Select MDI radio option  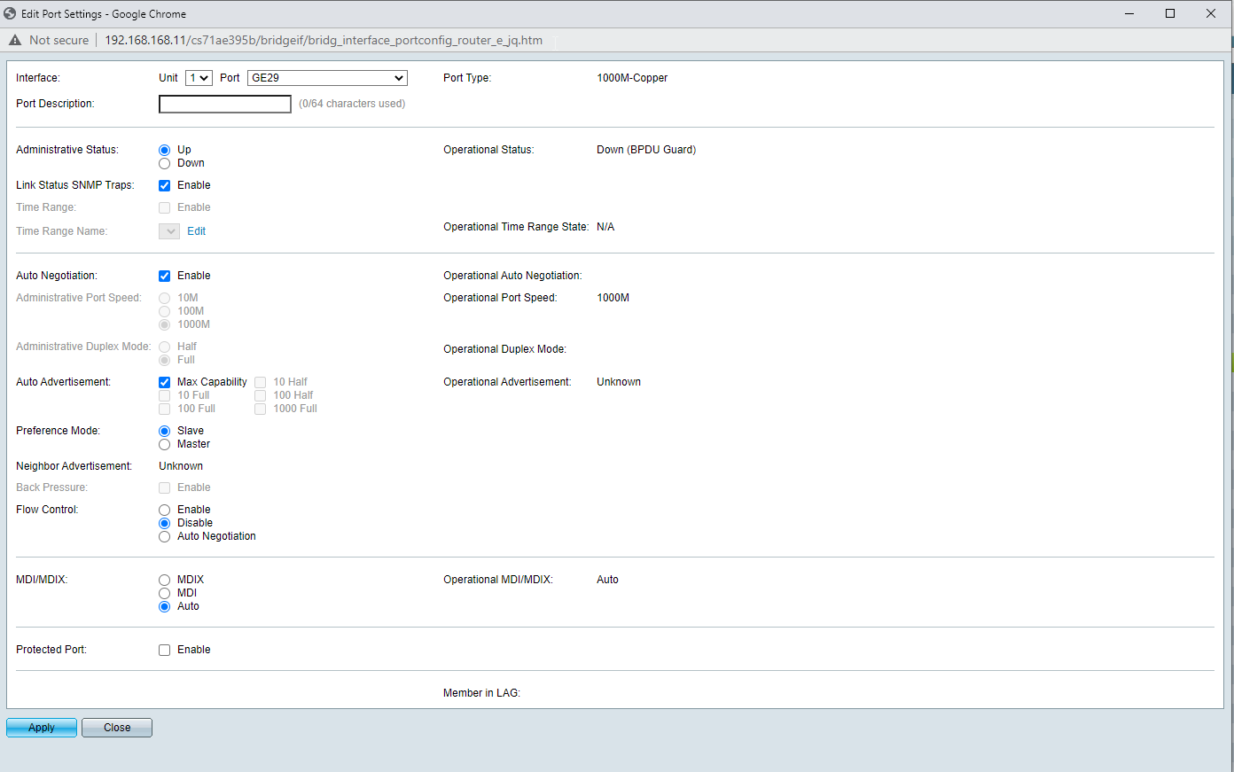165,594
